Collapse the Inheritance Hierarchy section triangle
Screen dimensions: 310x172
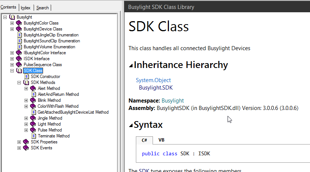(x=131, y=65)
